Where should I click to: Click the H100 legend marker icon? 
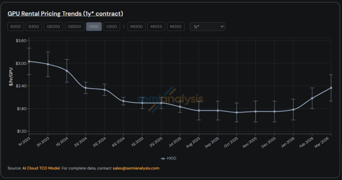click(x=162, y=158)
